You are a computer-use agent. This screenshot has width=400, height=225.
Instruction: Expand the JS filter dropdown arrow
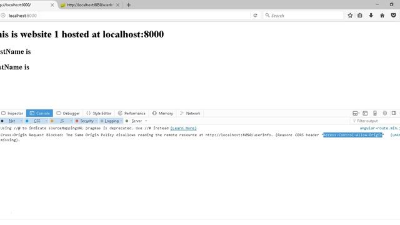[x=71, y=121]
